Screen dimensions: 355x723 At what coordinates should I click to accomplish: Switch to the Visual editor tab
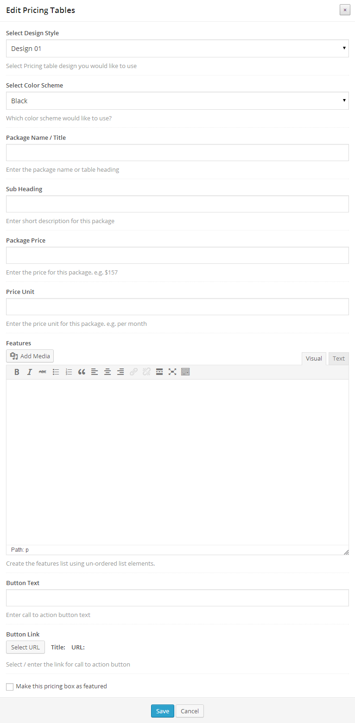pos(314,359)
